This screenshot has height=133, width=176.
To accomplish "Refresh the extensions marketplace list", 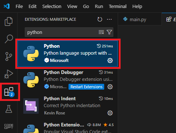I will click(100, 19).
